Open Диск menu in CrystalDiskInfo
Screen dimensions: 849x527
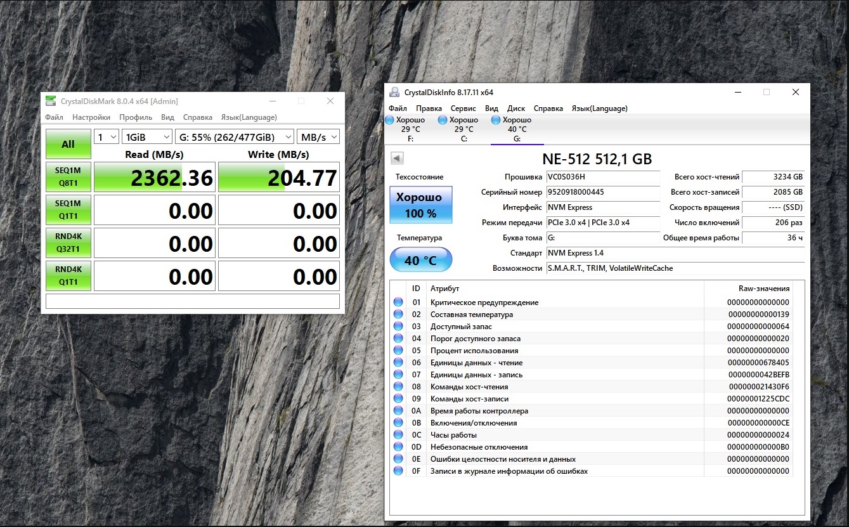coord(516,108)
